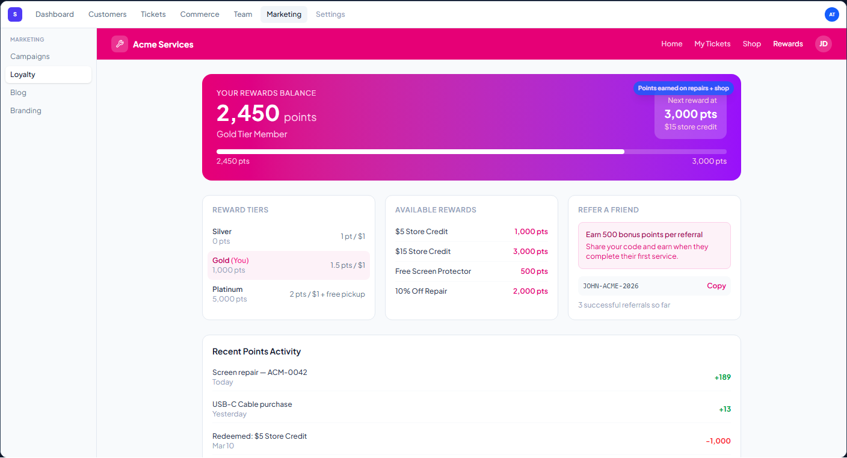Select the Team tab
Viewport: 847px width, 458px height.
243,14
